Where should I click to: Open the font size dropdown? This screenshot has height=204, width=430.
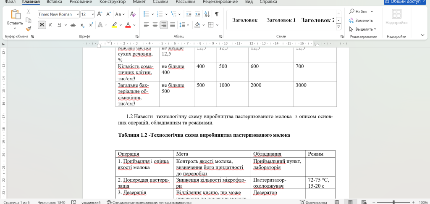(93, 14)
